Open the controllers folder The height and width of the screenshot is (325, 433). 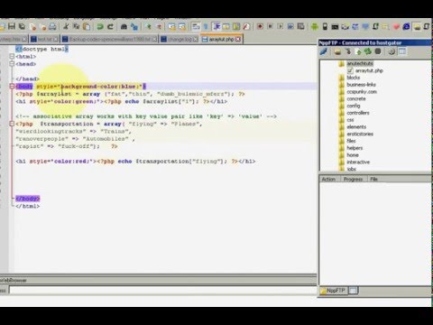tap(358, 113)
